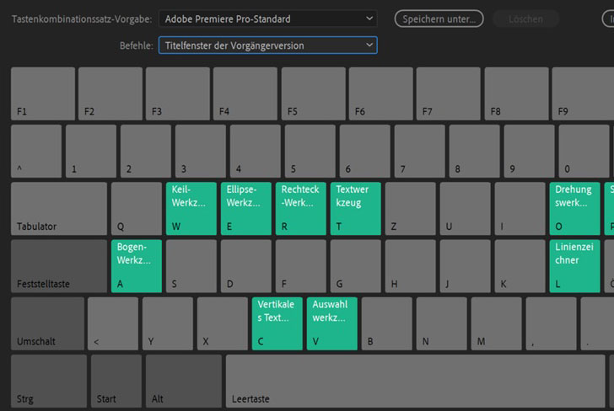Click the Tabulator key
The image size is (614, 411).
pyautogui.click(x=58, y=208)
